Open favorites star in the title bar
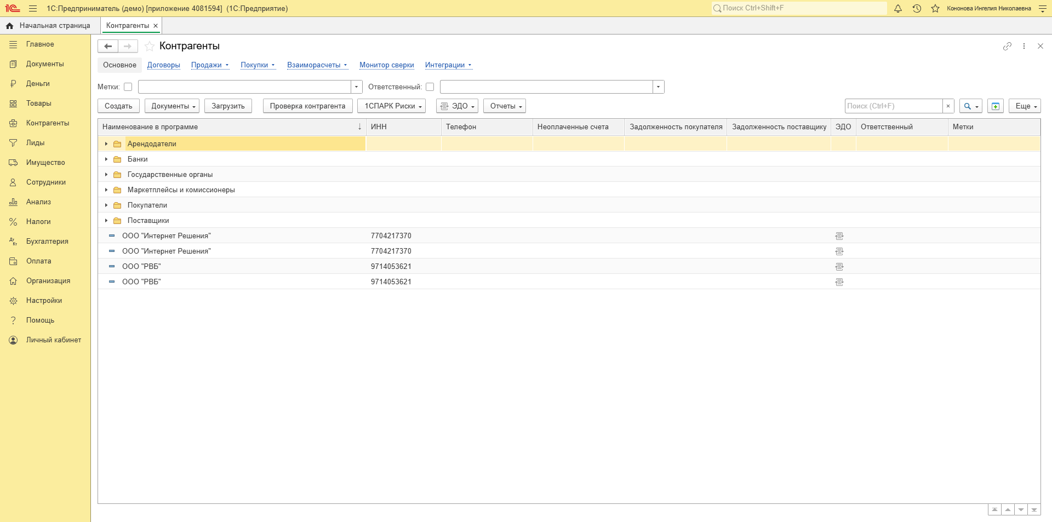Viewport: 1052px width, 522px height. tap(935, 8)
